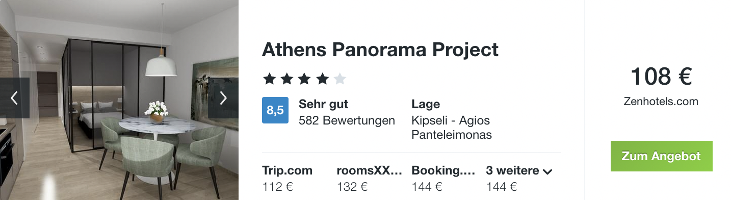Click the Zenhotels.com provider label

(661, 102)
